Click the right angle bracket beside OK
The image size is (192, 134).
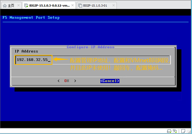point(75,81)
